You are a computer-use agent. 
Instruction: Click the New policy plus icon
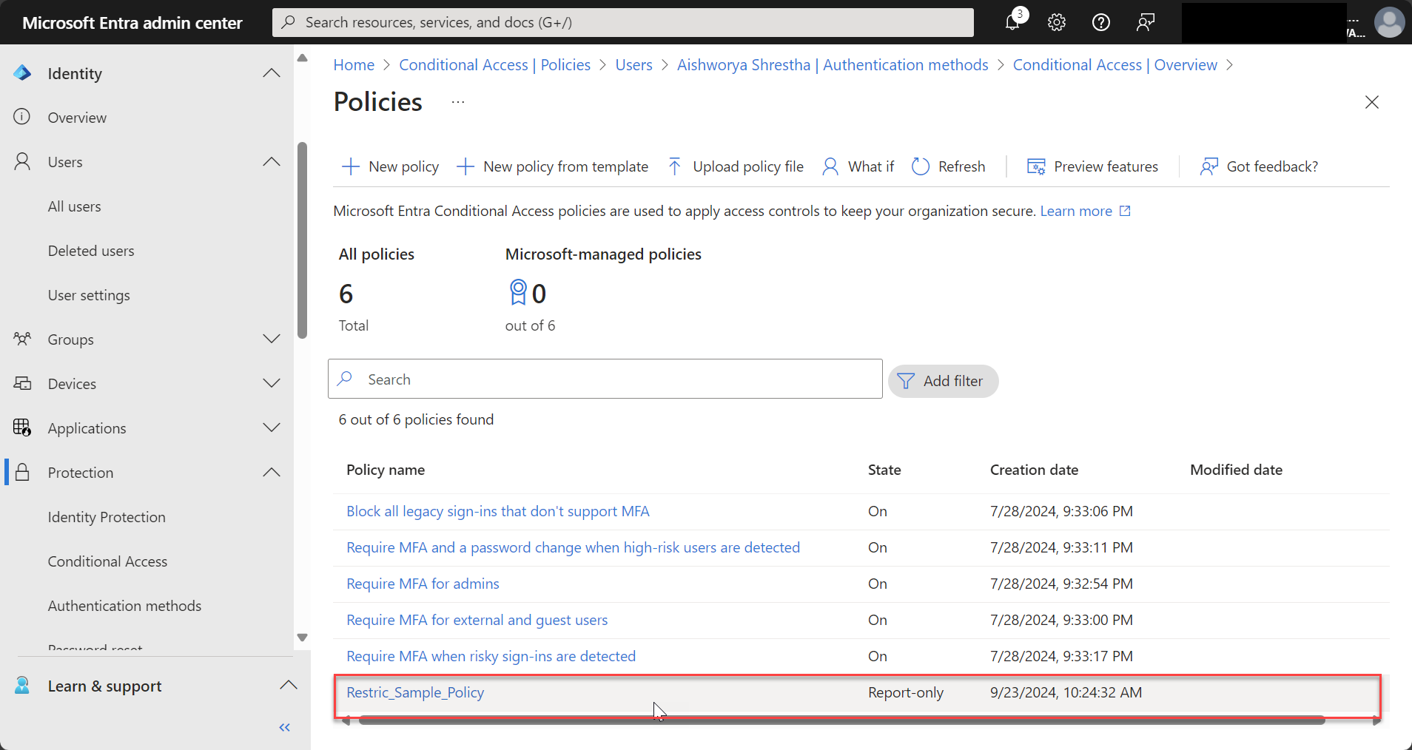(351, 166)
